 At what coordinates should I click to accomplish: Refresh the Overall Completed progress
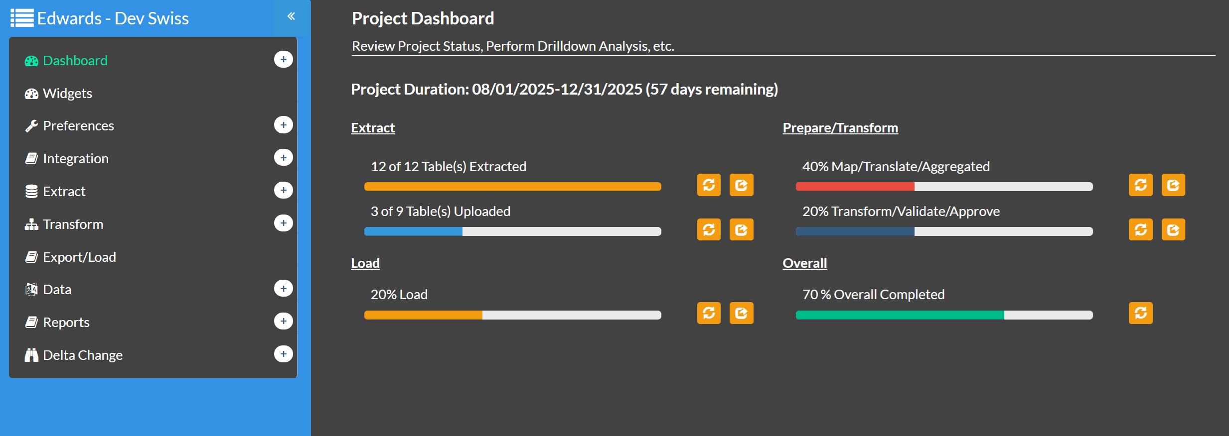click(1141, 313)
